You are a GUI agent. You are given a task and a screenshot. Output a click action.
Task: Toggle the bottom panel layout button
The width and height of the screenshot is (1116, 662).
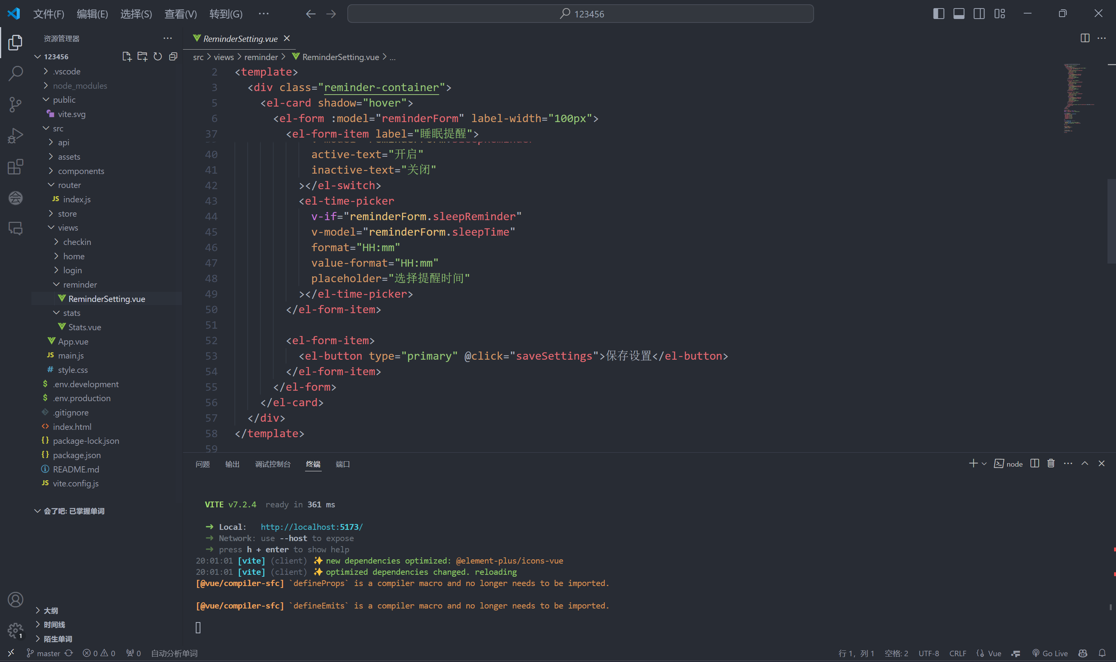click(959, 14)
